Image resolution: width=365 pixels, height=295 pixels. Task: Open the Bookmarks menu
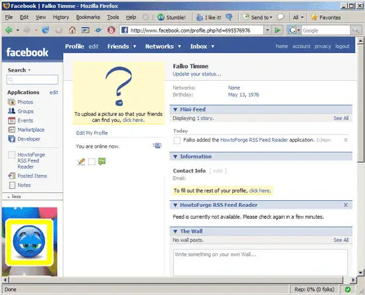(x=88, y=17)
